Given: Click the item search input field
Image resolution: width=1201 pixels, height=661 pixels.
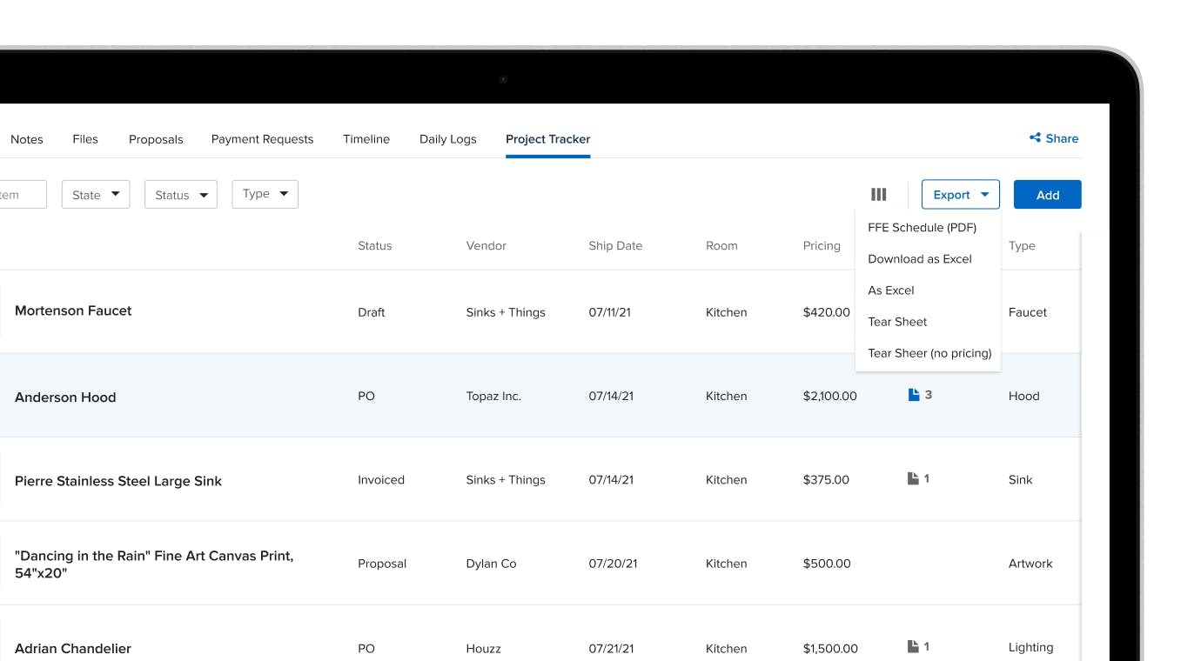Looking at the screenshot, I should [x=22, y=194].
